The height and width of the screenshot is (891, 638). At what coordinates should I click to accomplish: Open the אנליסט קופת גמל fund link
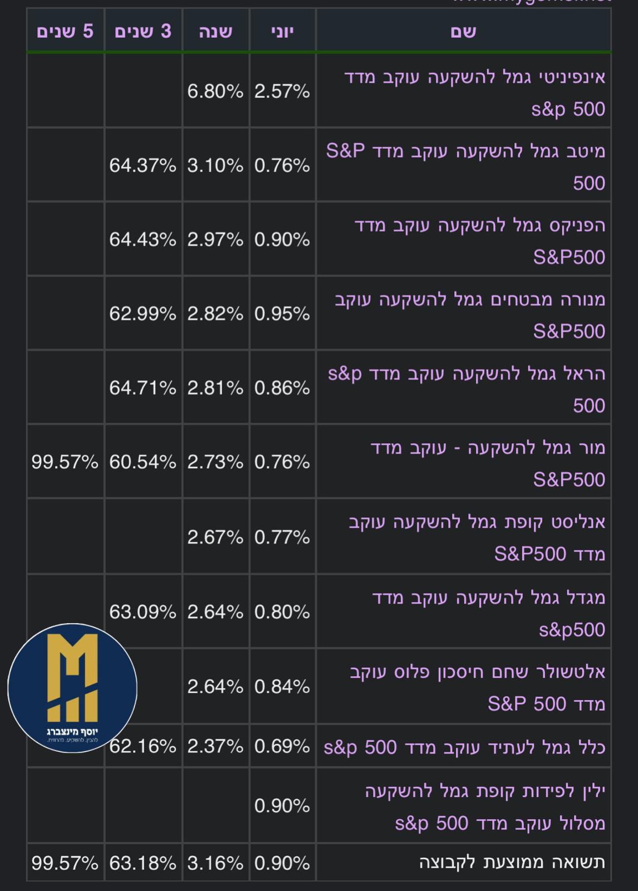[x=477, y=522]
